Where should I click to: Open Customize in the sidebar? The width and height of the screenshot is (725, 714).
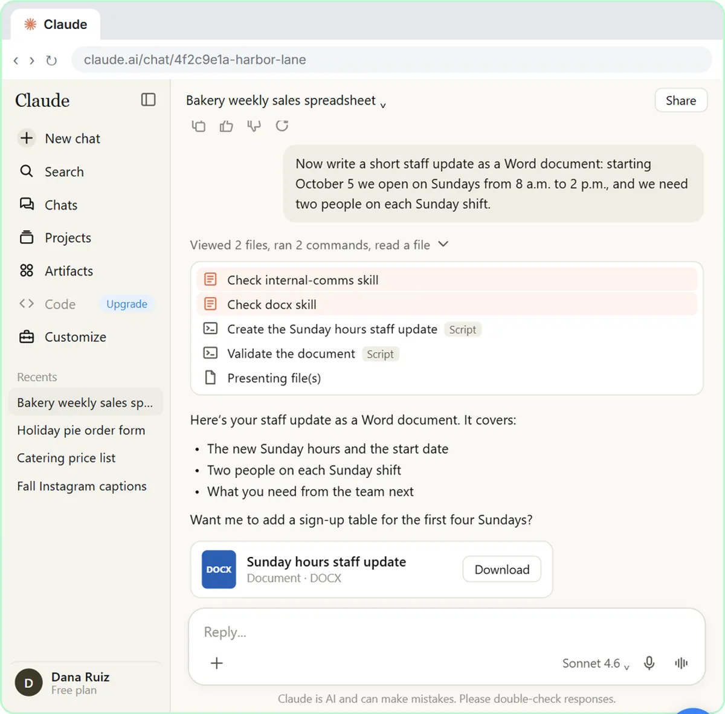pos(63,337)
